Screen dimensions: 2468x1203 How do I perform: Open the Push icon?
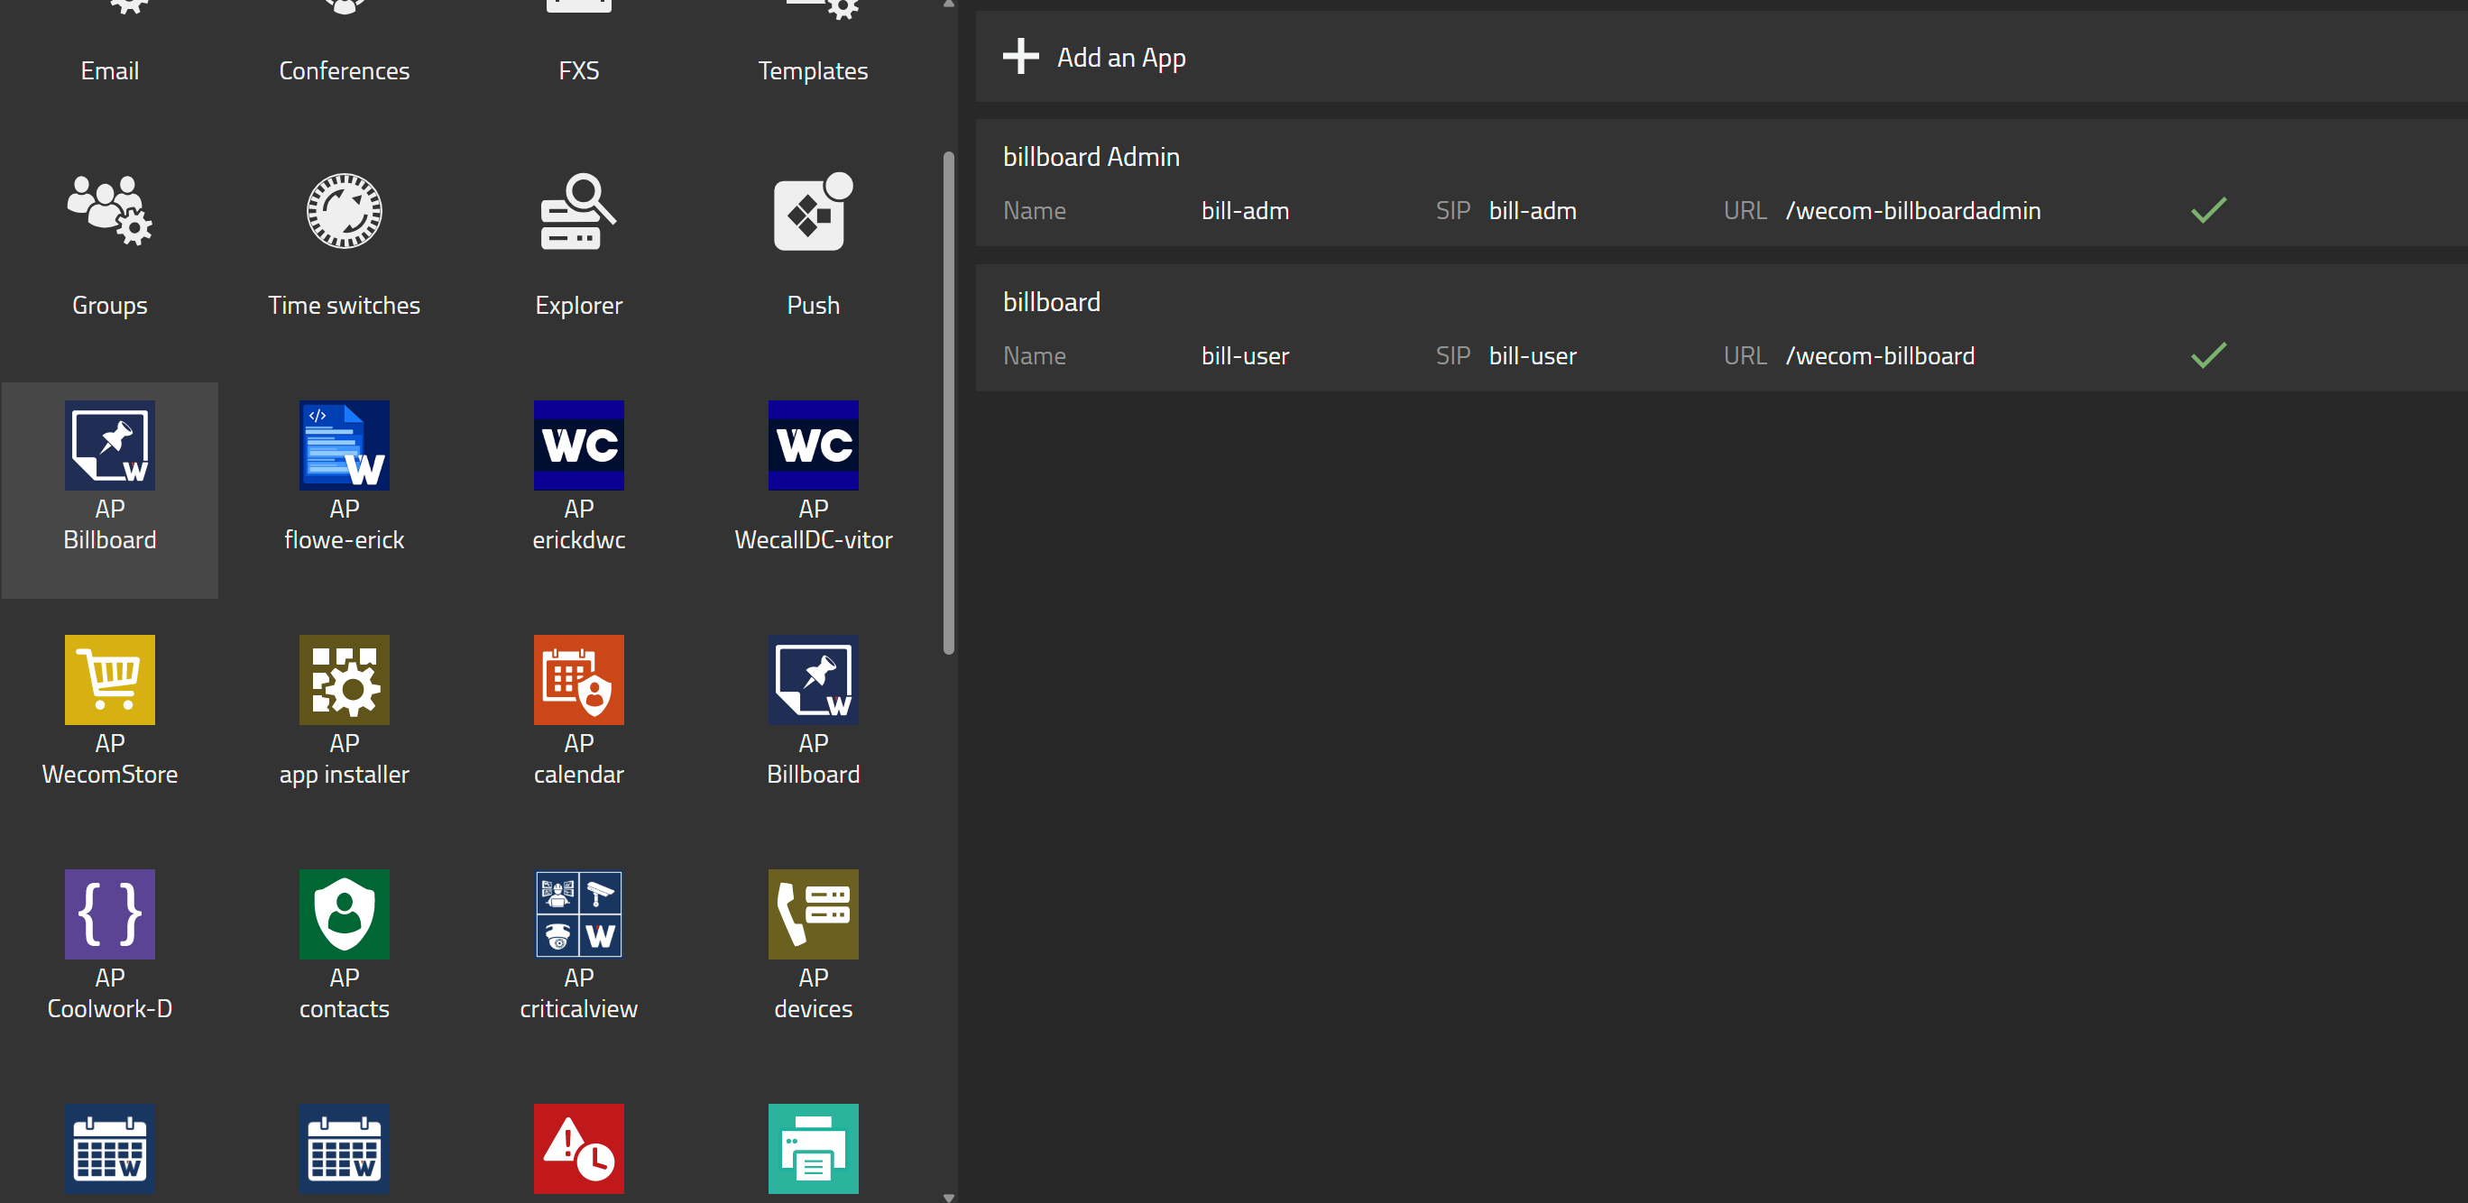[813, 212]
